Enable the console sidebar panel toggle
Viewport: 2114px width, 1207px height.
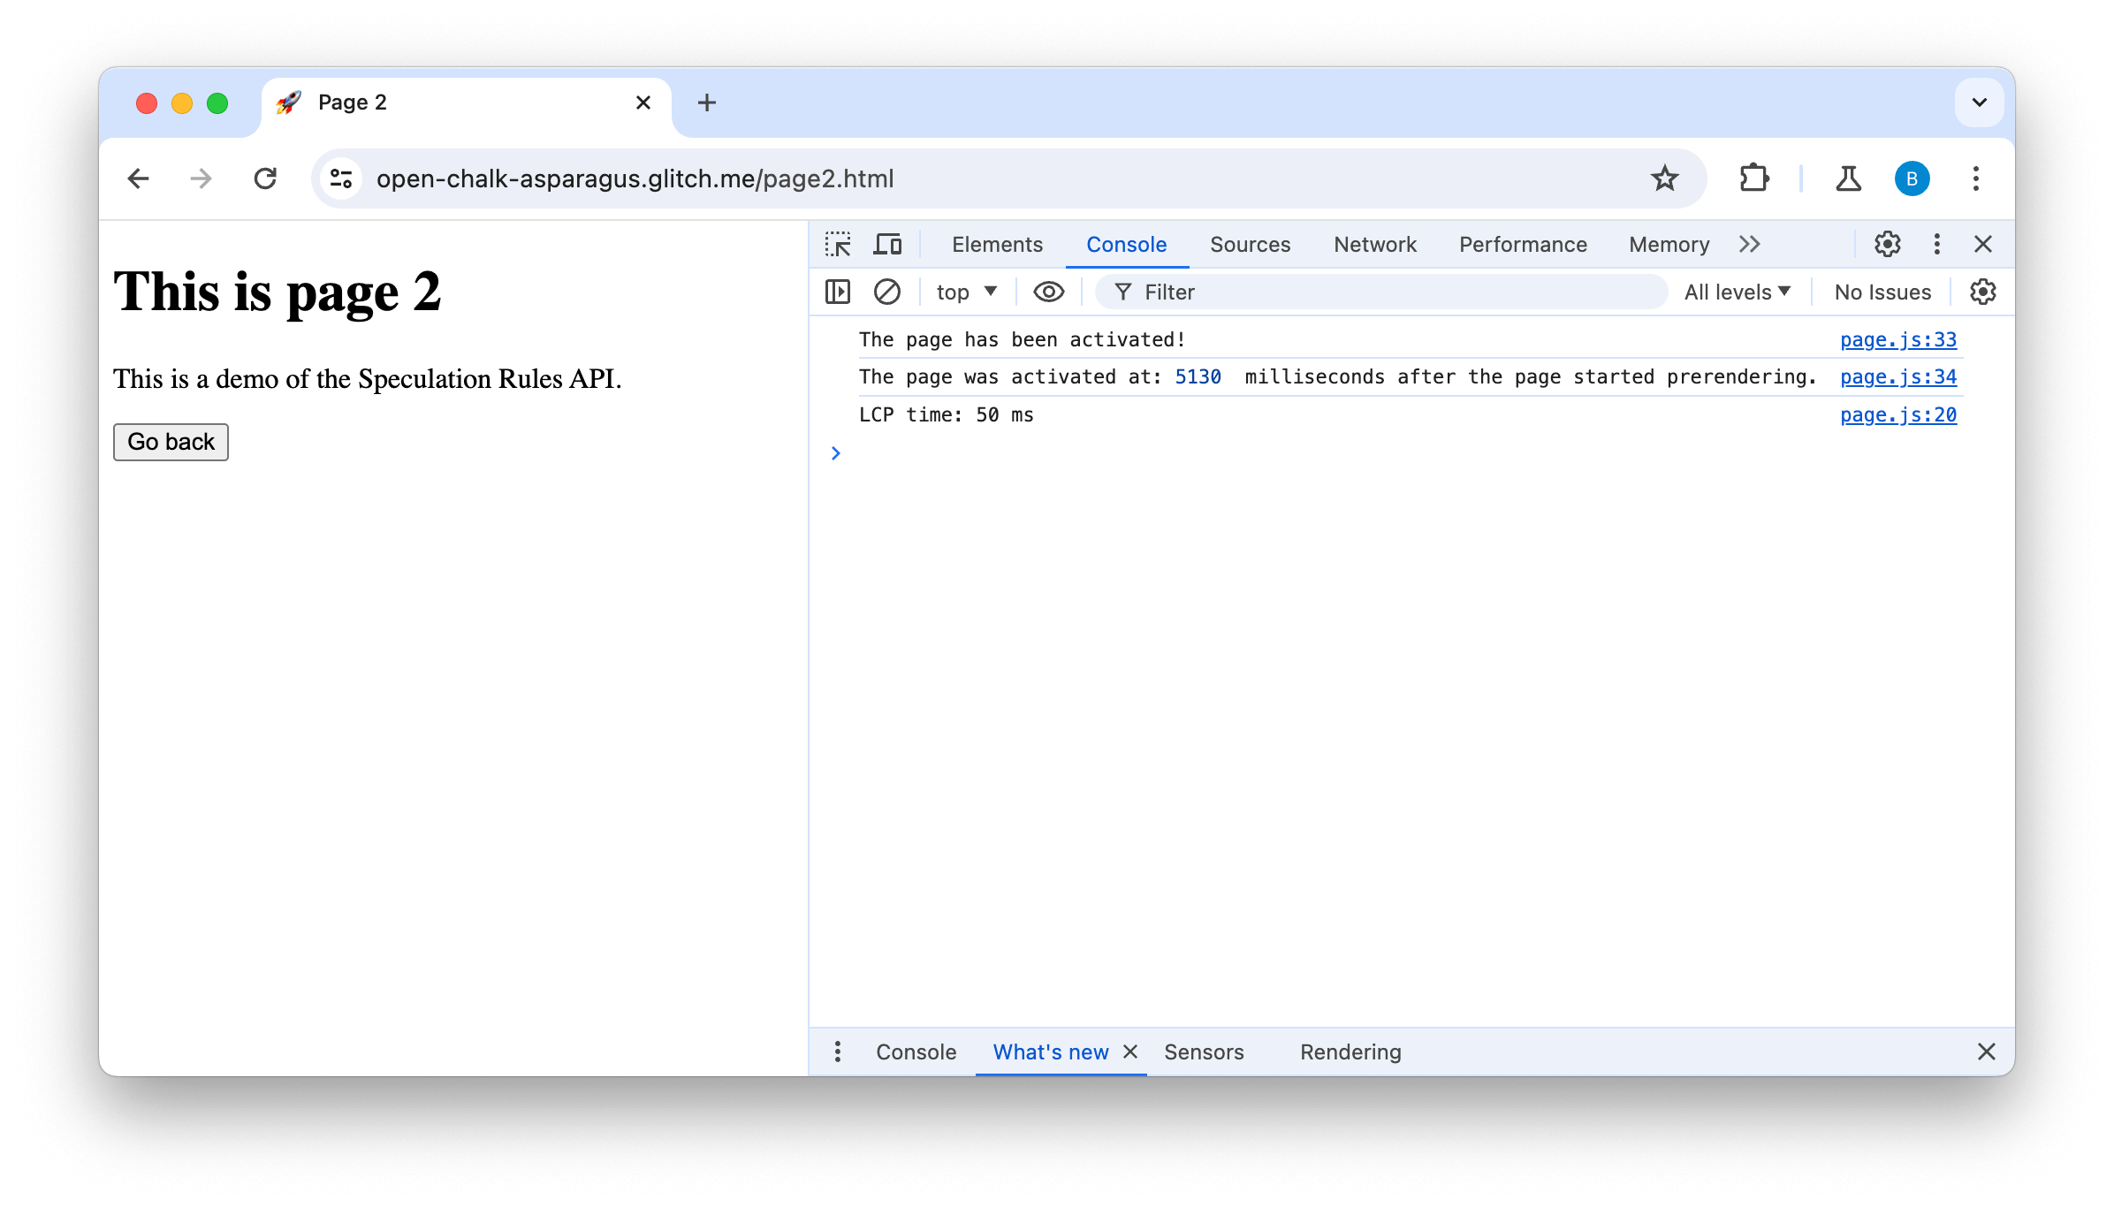(838, 291)
